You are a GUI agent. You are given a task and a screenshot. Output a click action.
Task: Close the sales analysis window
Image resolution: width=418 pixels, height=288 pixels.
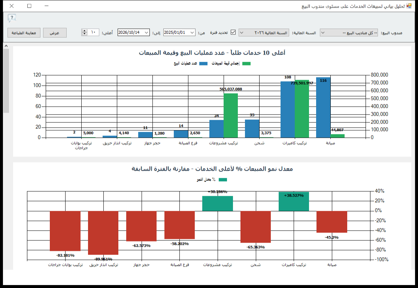click(12, 6)
